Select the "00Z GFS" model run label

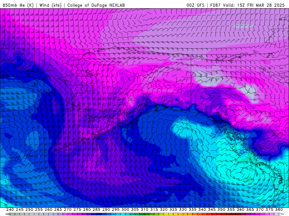coord(195,5)
